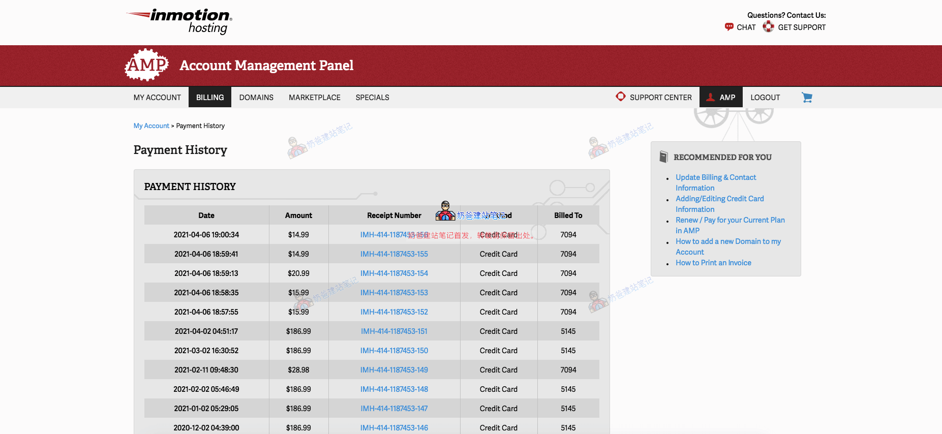Open How to Print an Invoice
This screenshot has height=434, width=942.
(x=713, y=263)
